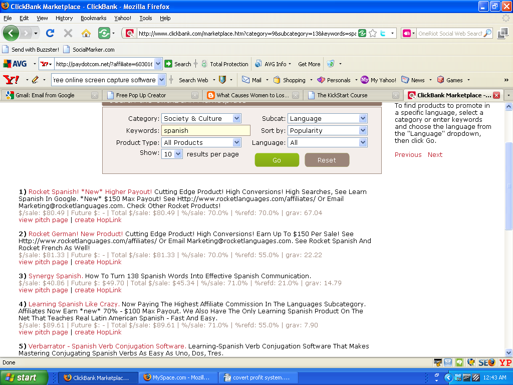Click the bookmark star in the address bar
The height and width of the screenshot is (385, 513).
(373, 34)
